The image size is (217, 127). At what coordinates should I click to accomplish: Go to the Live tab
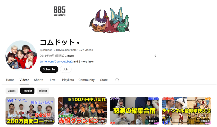(53, 80)
